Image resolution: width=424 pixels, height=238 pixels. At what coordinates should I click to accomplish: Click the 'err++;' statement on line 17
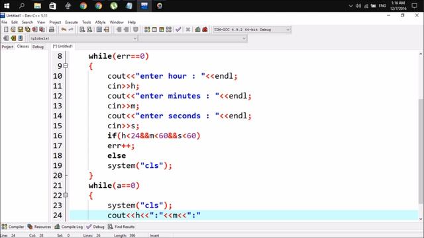[121, 145]
